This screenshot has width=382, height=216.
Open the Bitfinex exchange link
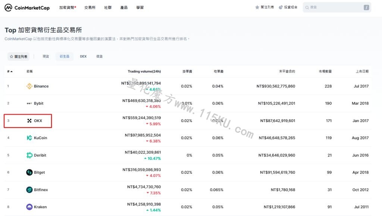click(x=41, y=190)
